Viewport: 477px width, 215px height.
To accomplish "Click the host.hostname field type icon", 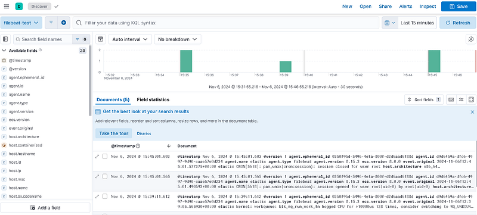I will click(4, 154).
